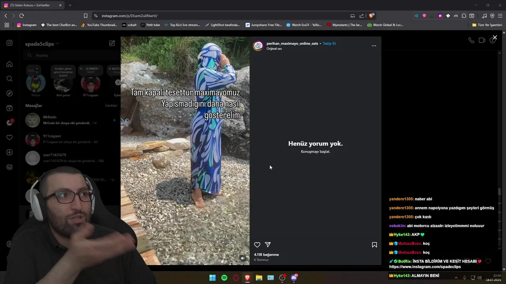Start a video call camera icon
This screenshot has height=284, width=506.
pyautogui.click(x=482, y=40)
